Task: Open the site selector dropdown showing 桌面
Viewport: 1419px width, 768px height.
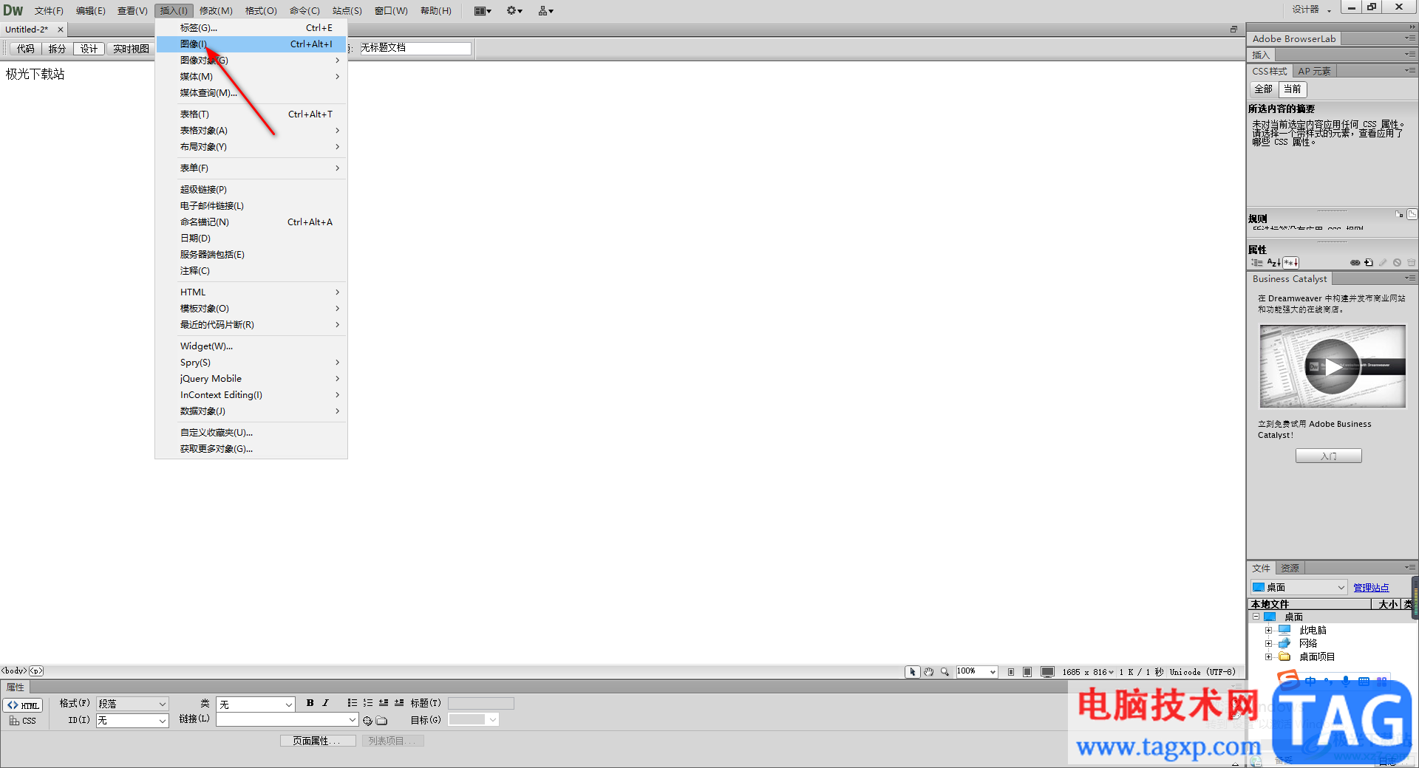Action: point(1299,587)
